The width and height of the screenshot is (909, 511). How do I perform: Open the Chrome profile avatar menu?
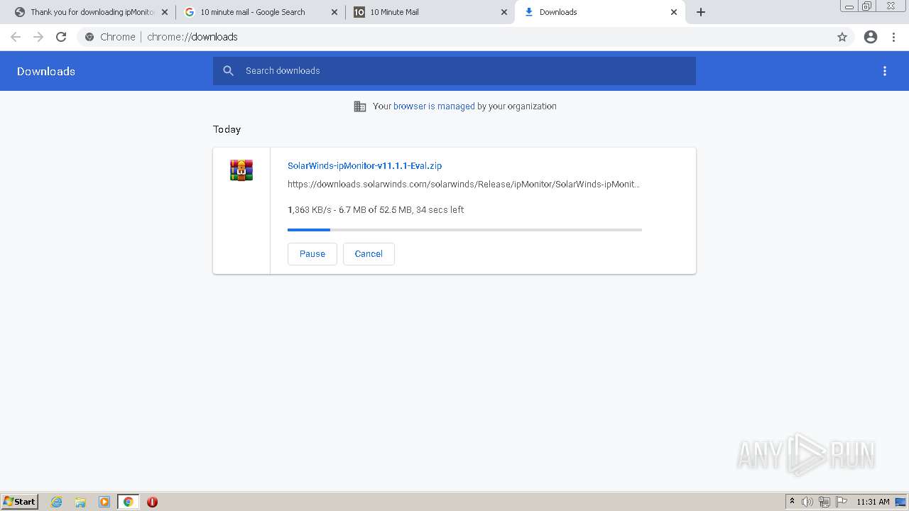[x=871, y=37]
